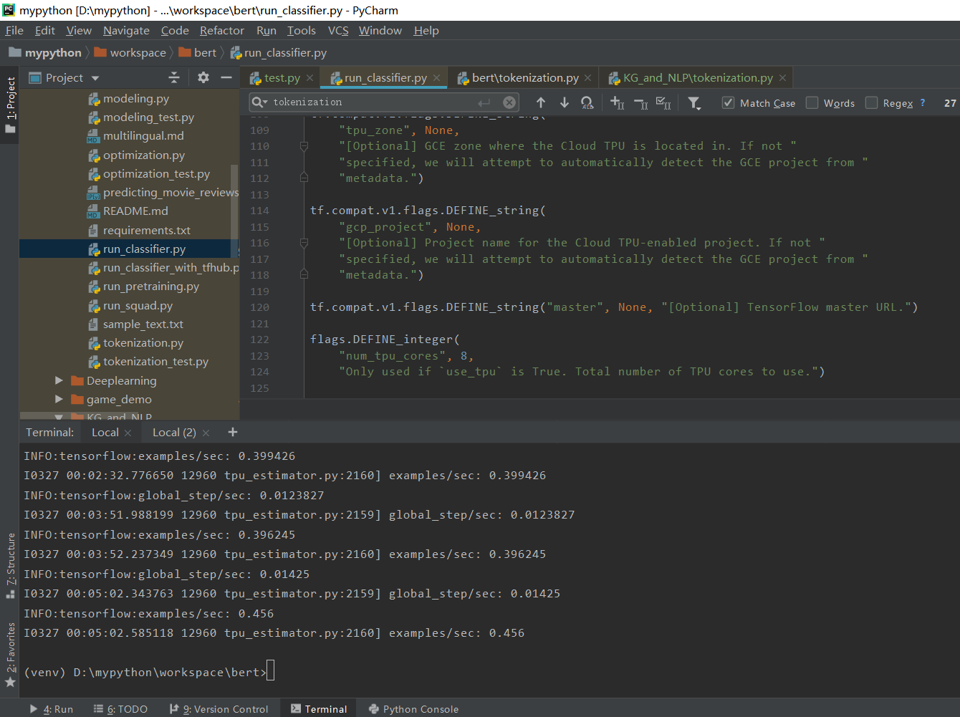Viewport: 960px width, 717px height.
Task: Close the test.py editor tab
Action: click(310, 78)
